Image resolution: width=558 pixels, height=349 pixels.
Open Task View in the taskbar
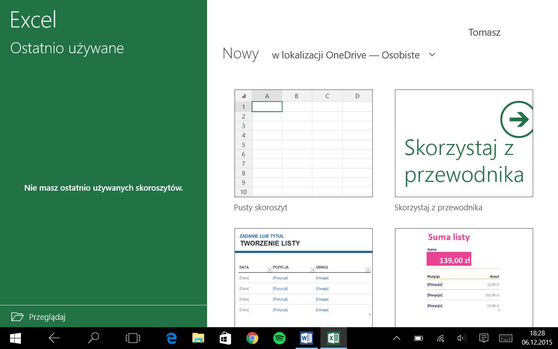pyautogui.click(x=133, y=338)
